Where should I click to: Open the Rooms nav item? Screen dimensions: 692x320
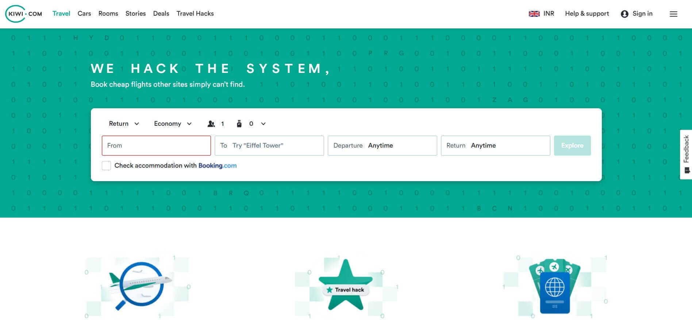108,14
